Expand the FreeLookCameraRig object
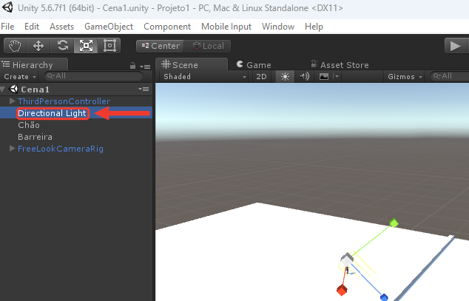 (x=12, y=149)
